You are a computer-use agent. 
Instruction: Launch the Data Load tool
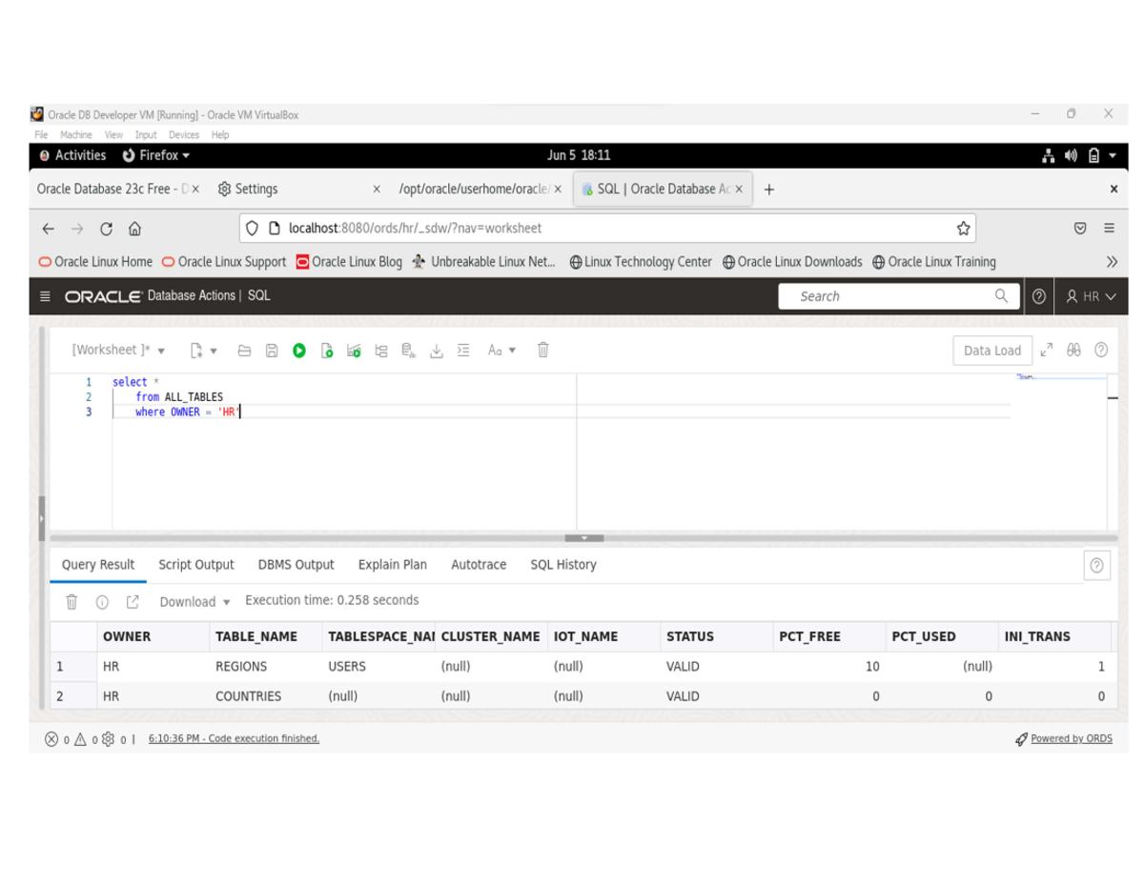[992, 351]
